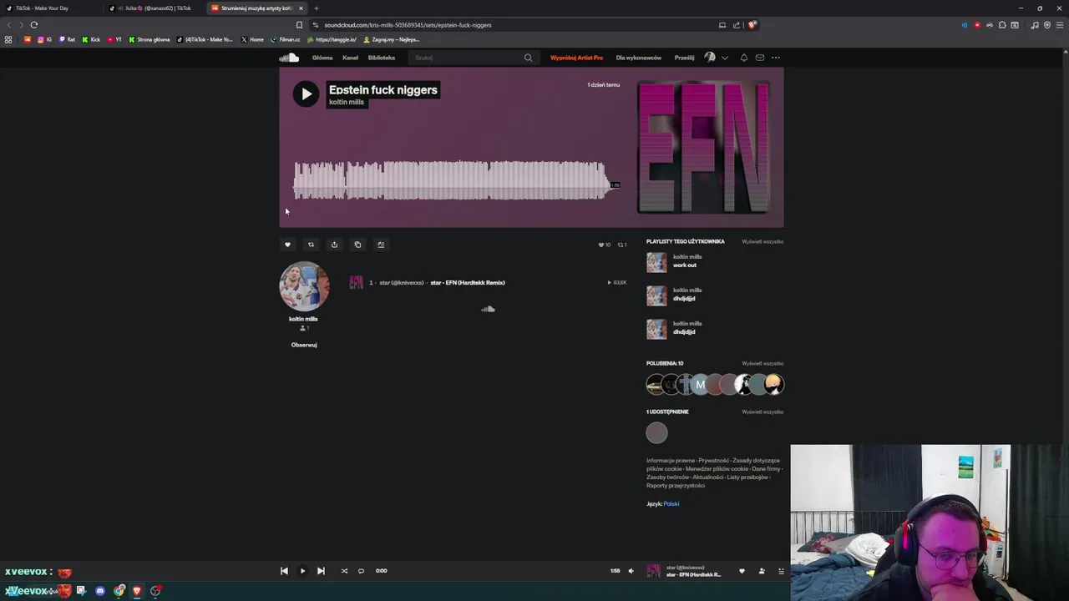Bookmark page via address bar bookmark icon
Viewport: 1069px width, 601px height.
(x=299, y=25)
